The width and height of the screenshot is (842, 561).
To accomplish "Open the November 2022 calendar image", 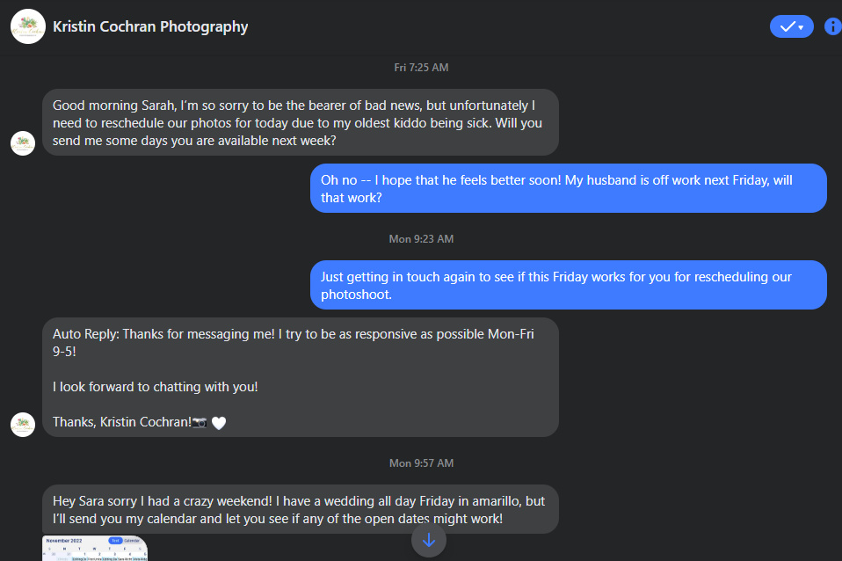I will [95, 547].
